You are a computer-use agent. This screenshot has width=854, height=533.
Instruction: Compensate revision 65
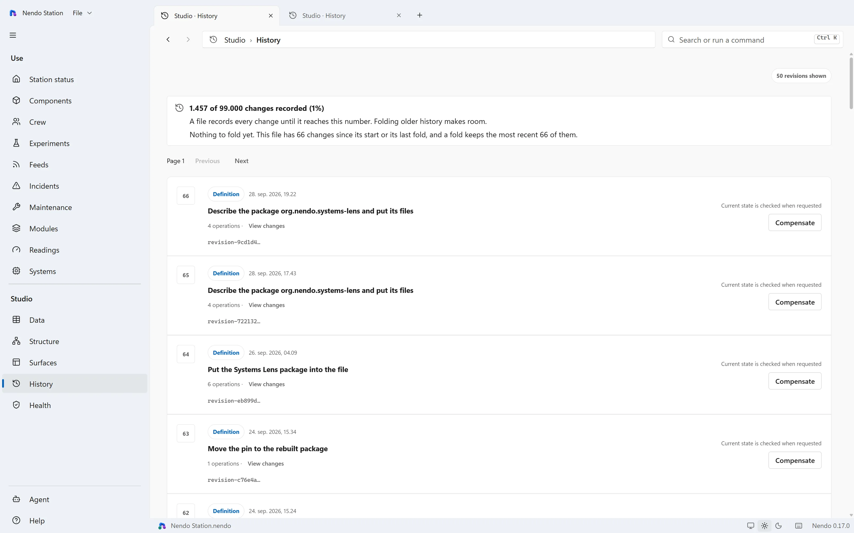795,302
